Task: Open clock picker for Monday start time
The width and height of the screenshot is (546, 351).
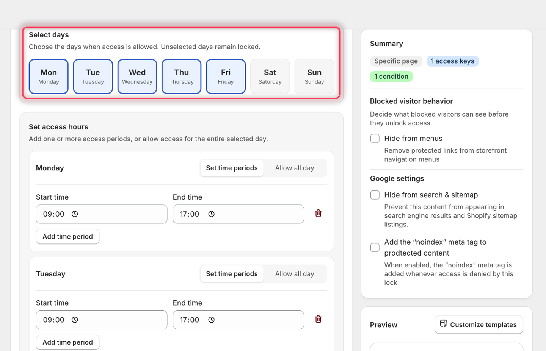Action: (x=75, y=214)
